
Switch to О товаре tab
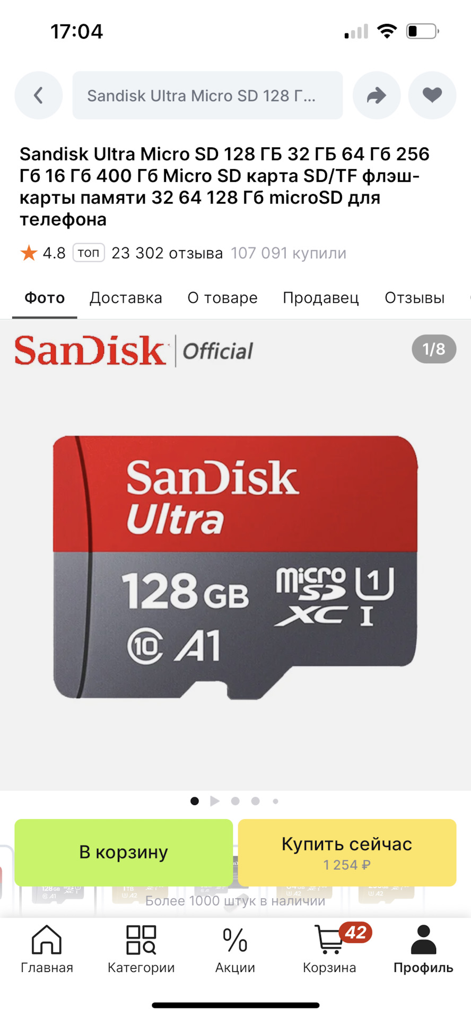coord(222,298)
